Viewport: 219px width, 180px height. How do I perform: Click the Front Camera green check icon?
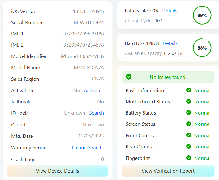coord(188,135)
